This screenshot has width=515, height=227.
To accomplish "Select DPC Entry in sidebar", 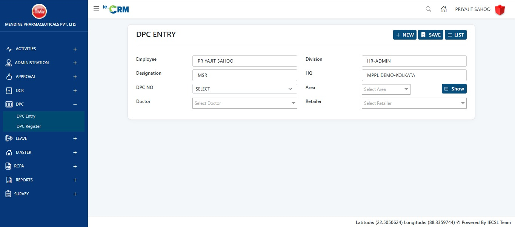I will (26, 117).
